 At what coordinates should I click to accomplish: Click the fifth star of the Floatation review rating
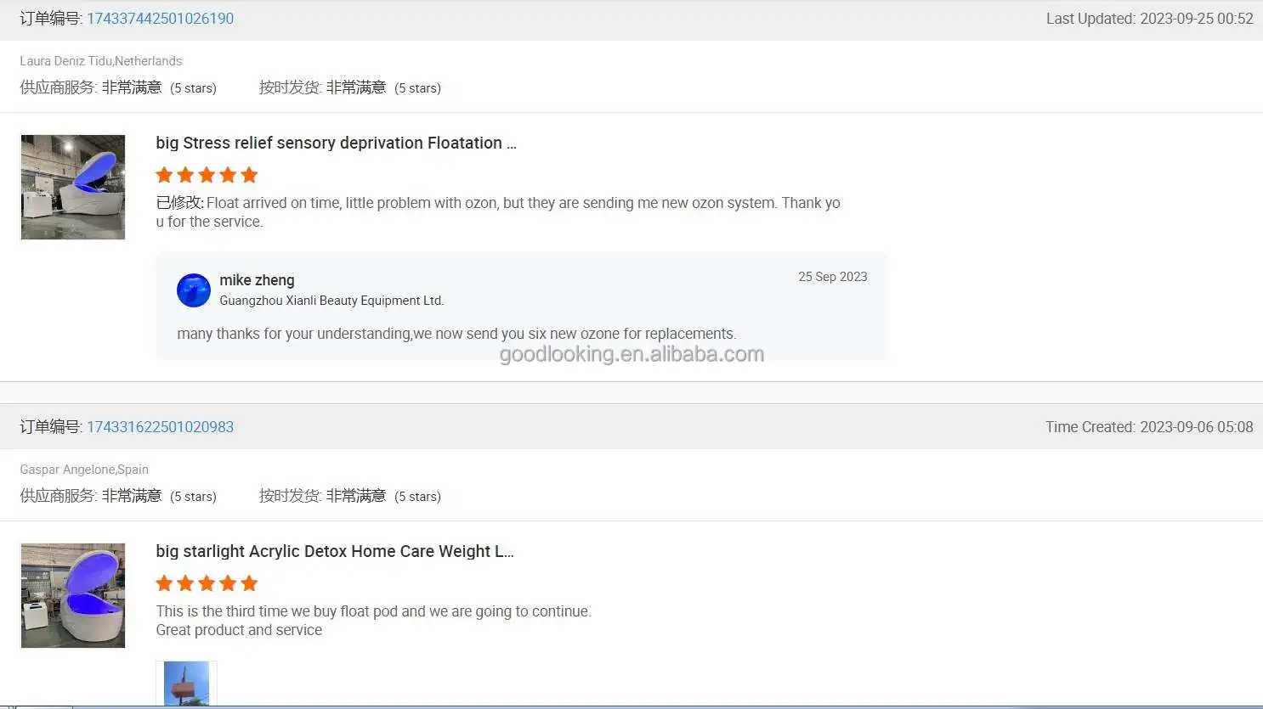click(249, 176)
